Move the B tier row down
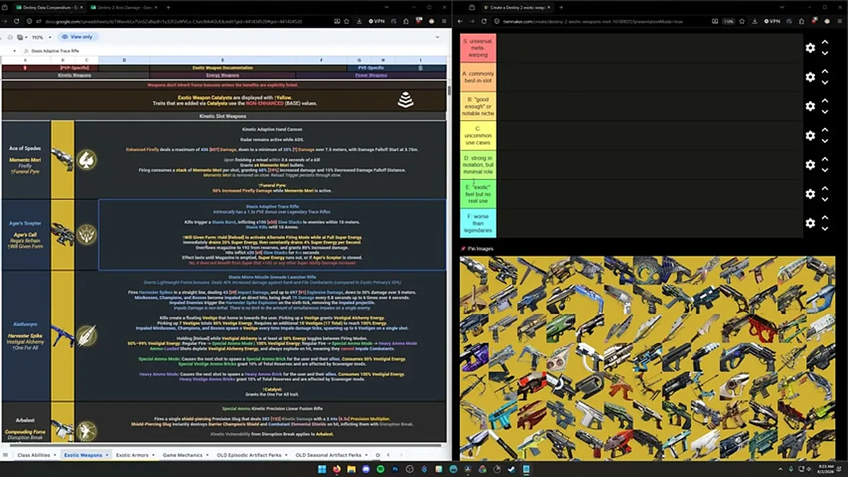The width and height of the screenshot is (848, 477). coord(825,111)
